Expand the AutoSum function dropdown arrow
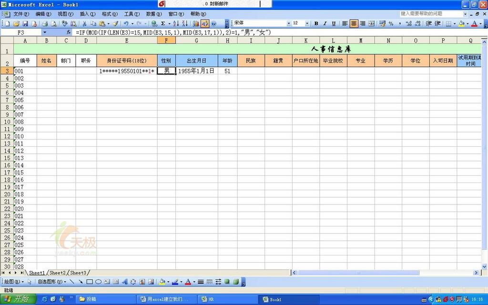This screenshot has height=305, width=488. (169, 23)
